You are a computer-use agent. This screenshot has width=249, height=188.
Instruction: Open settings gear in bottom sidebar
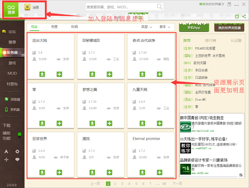click(17, 151)
